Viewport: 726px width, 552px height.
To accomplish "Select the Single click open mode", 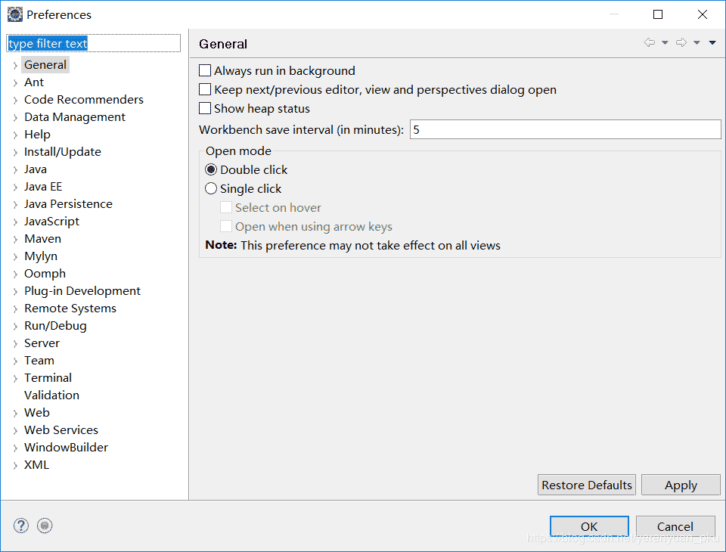I will pos(211,189).
